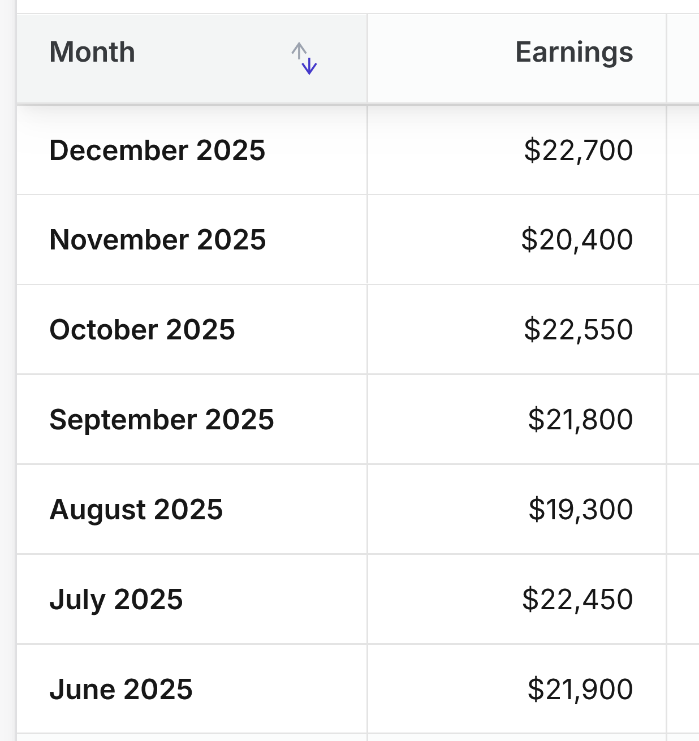Select the $21,800 earnings cell
This screenshot has width=699, height=741.
(x=580, y=420)
